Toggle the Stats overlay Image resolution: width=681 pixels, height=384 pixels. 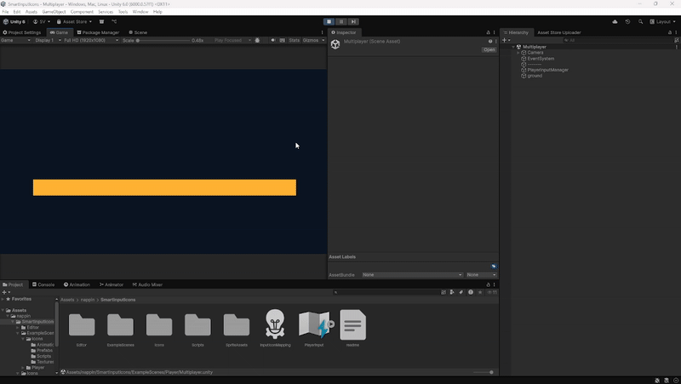coord(294,40)
